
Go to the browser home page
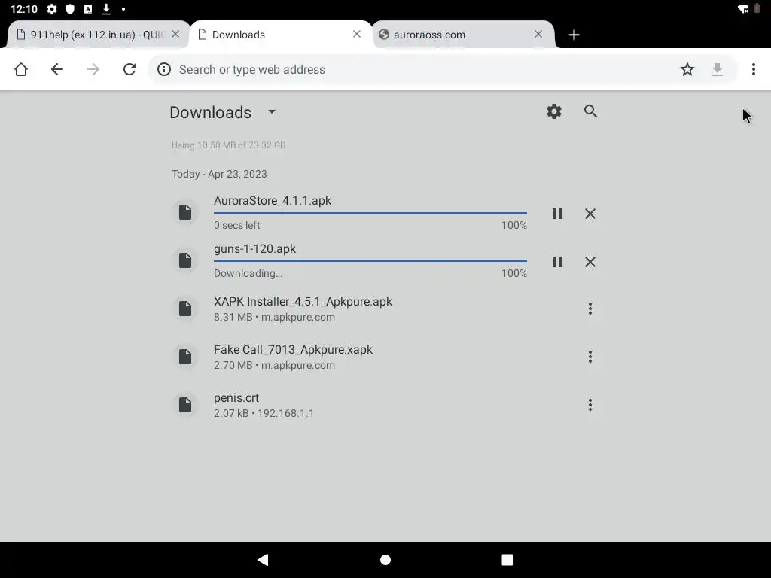click(20, 69)
